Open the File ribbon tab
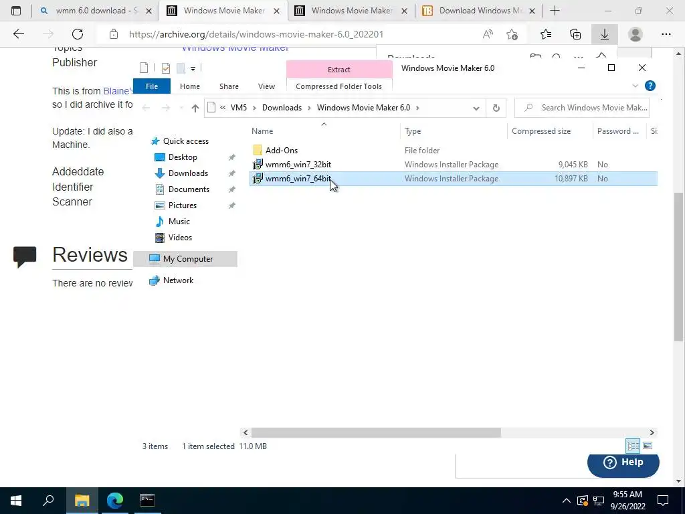This screenshot has width=685, height=514. (x=152, y=86)
